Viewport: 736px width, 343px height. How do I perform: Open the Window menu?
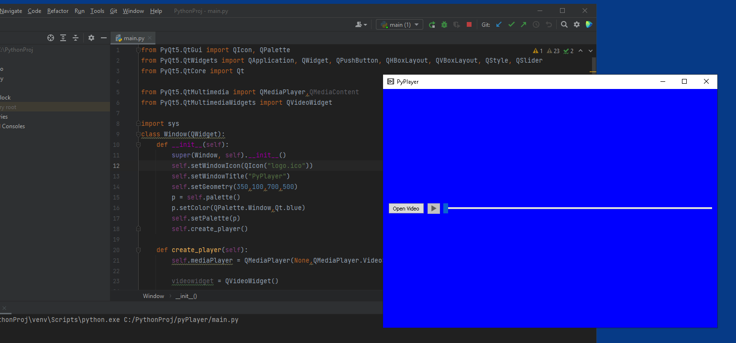[133, 11]
